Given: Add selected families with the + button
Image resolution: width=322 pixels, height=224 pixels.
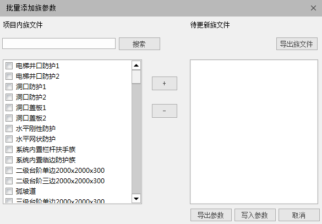Looking at the screenshot, I should [165, 83].
